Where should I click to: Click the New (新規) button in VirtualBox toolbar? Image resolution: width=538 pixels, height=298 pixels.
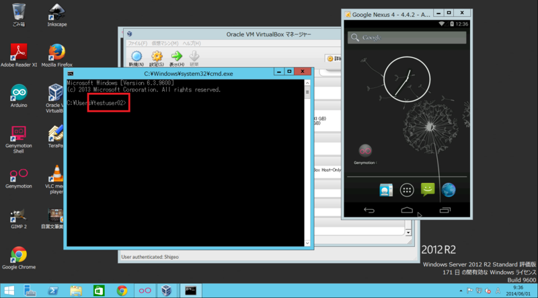[137, 59]
